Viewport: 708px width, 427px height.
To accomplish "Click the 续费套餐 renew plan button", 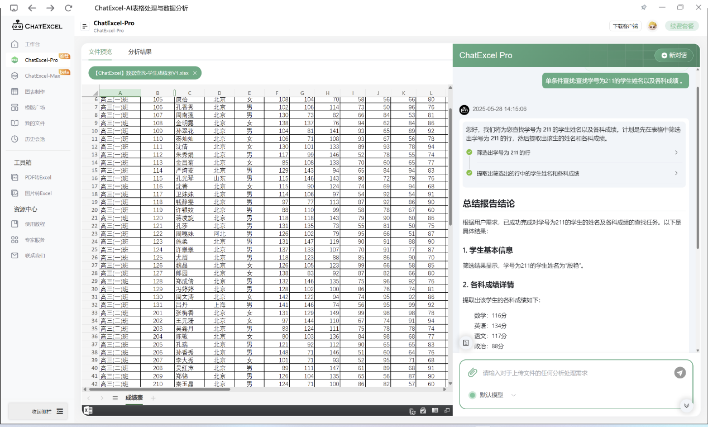I will click(x=681, y=26).
